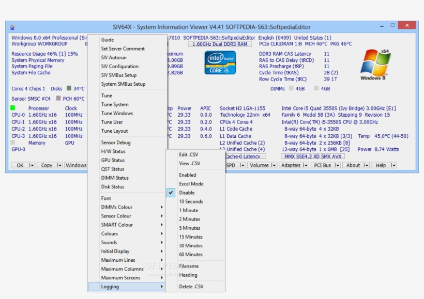Choose Filename in logging submenu
424x299 pixels.
[195, 266]
